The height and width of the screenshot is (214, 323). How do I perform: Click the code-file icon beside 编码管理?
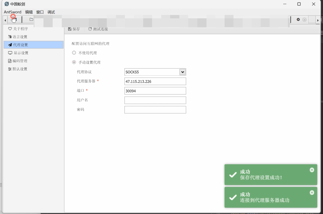point(10,61)
